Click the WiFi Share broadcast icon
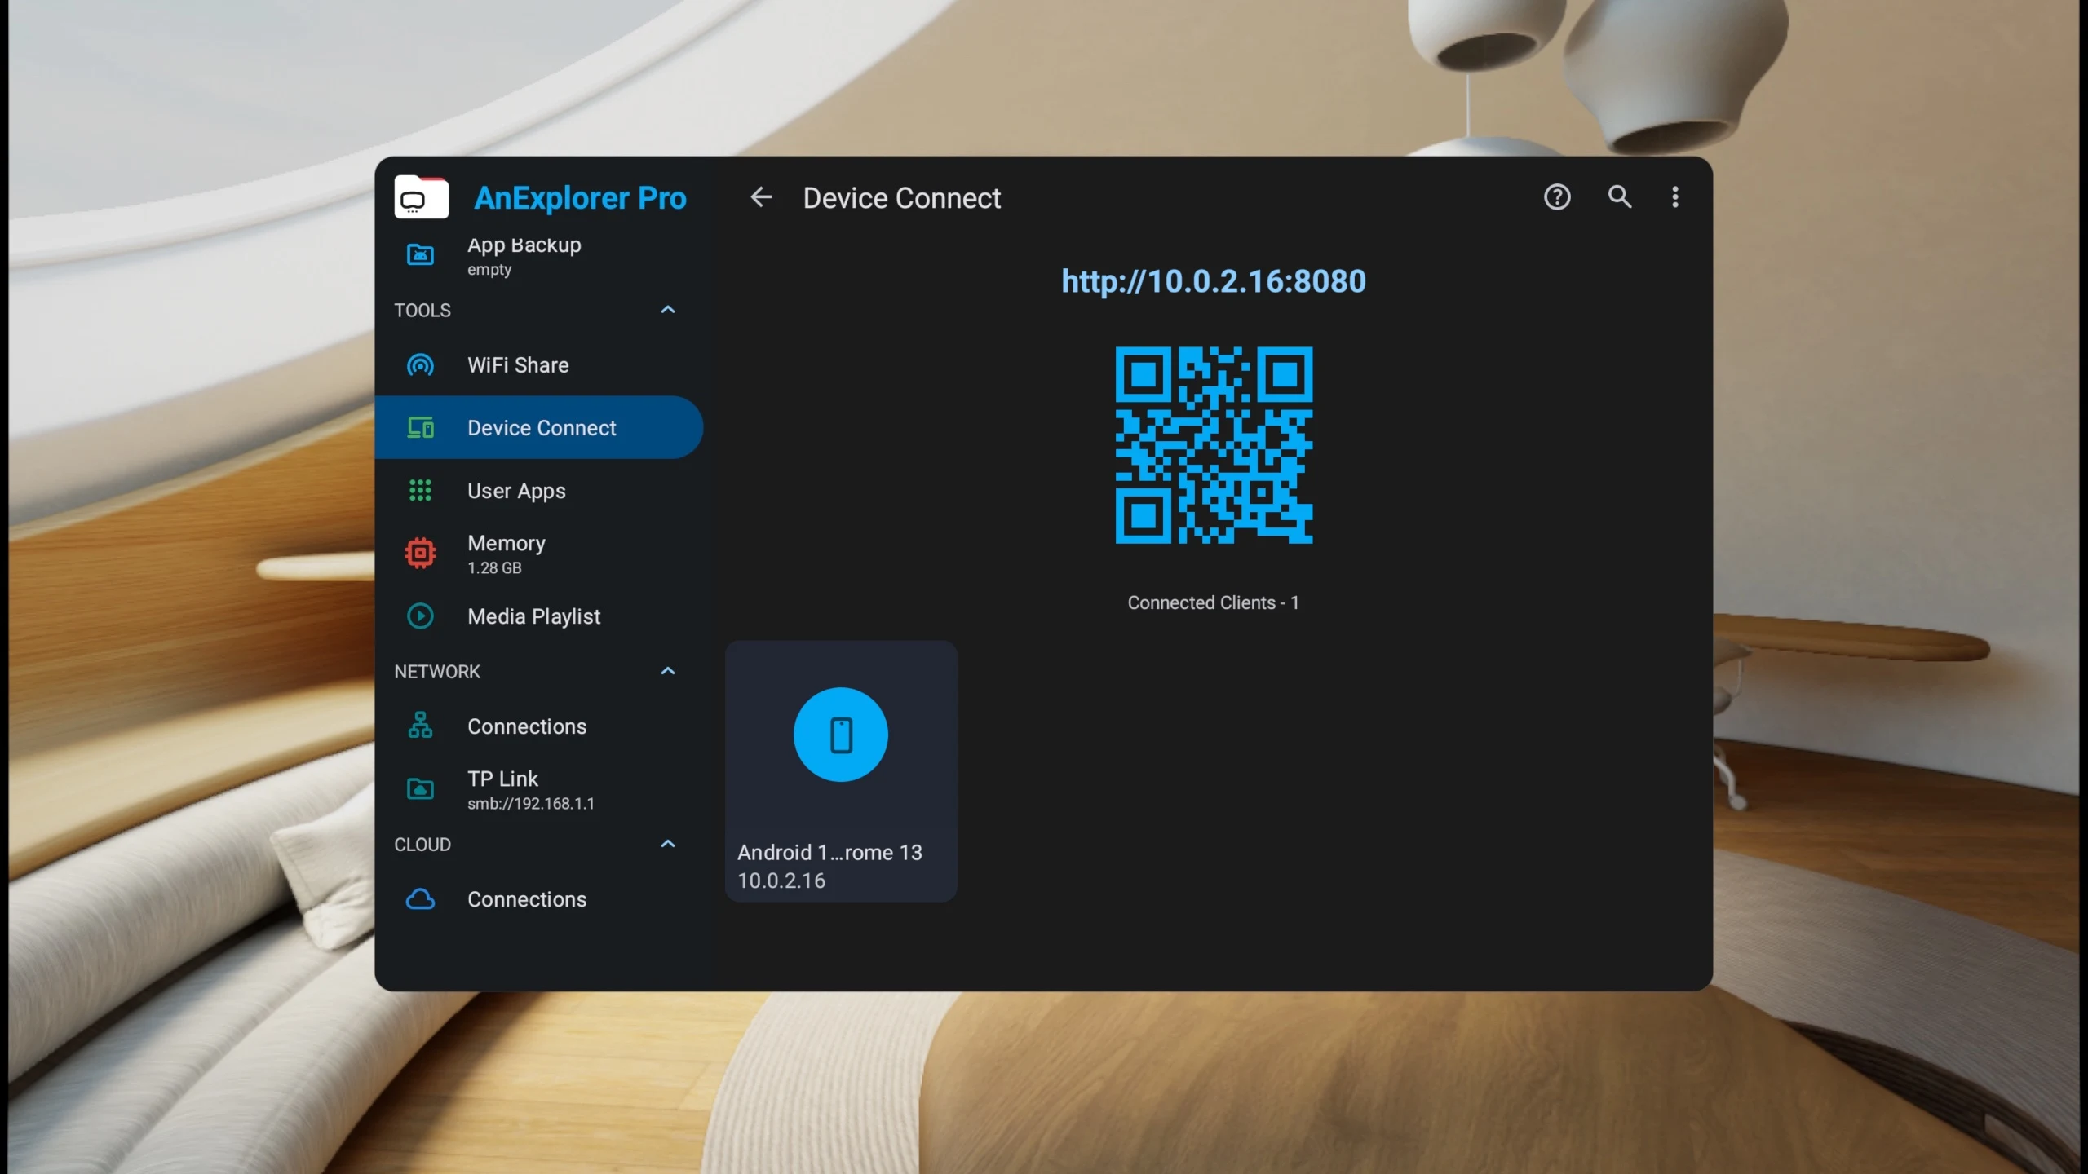 [x=420, y=365]
